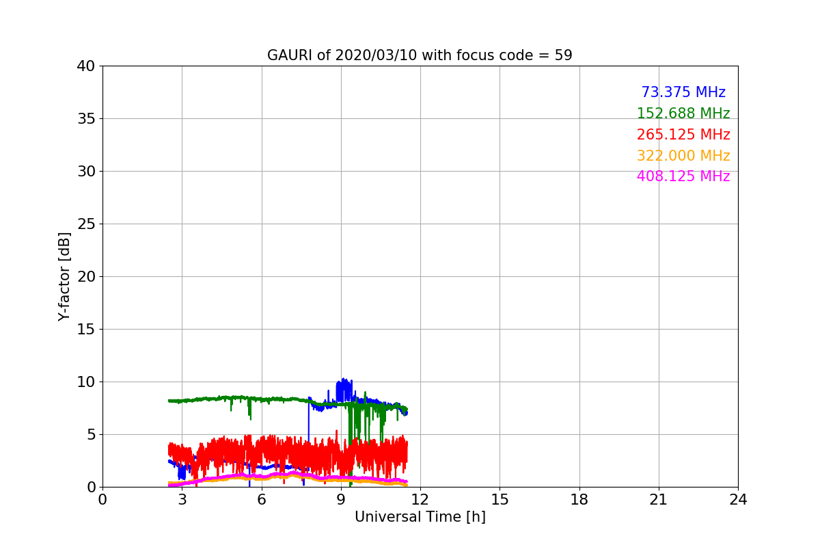Screen dimensions: 820x547
Task: Click the x-axis tick label '21'
Action: tap(659, 500)
